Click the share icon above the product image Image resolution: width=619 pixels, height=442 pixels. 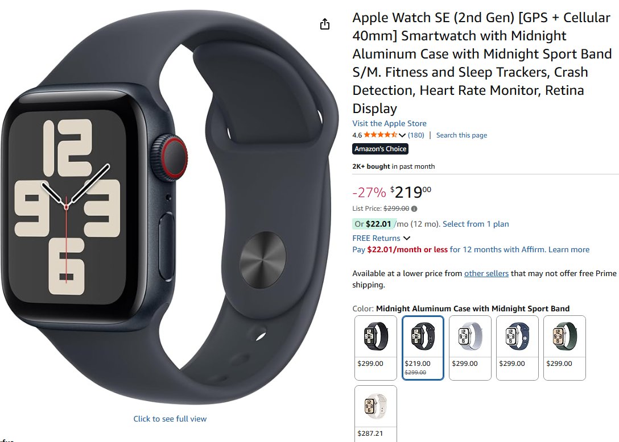click(324, 24)
